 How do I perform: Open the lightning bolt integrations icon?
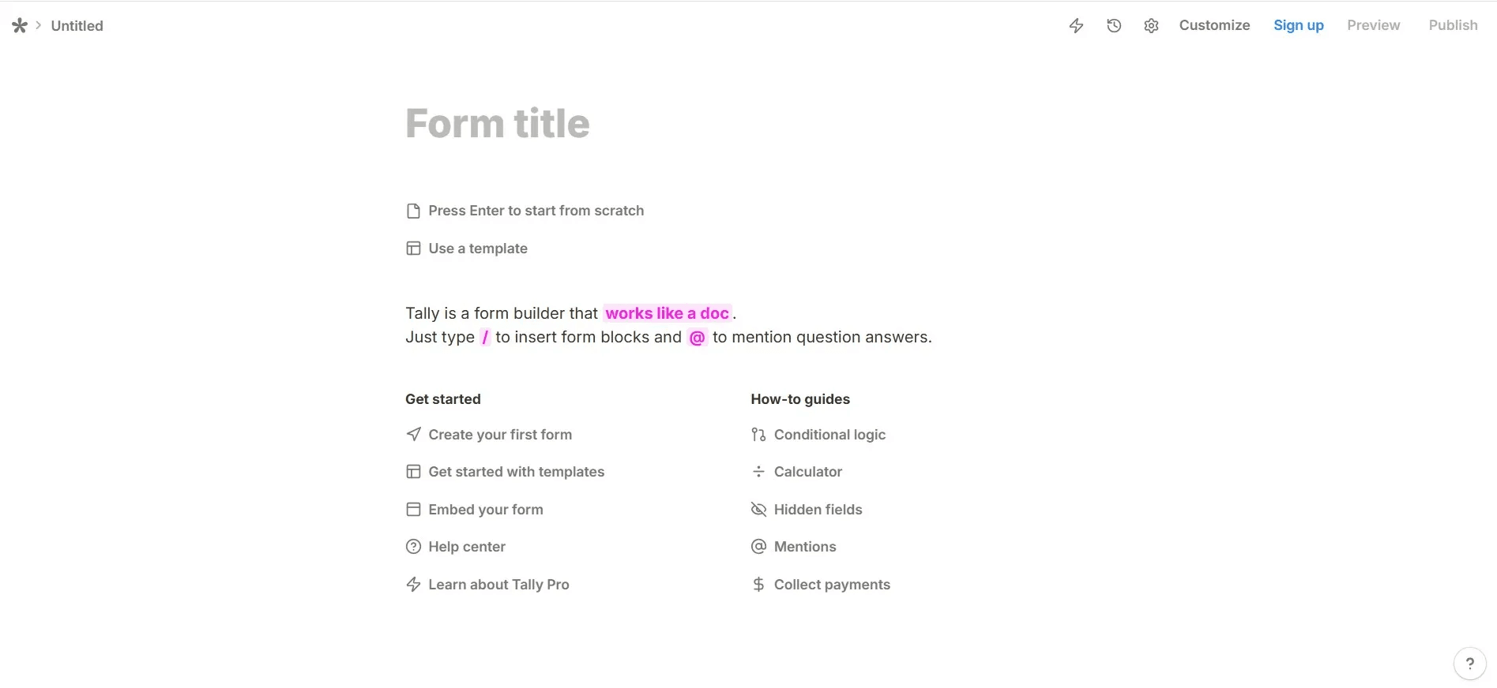point(1076,26)
